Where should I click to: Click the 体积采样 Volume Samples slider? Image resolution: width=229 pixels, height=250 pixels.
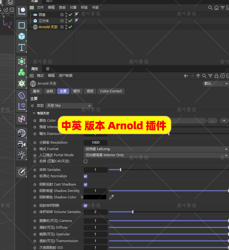169,212
